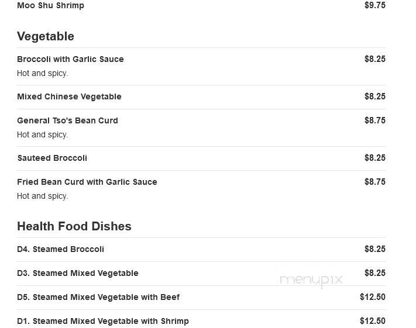This screenshot has width=416, height=328.
Task: Click the Vegetable section heading
Action: (46, 36)
